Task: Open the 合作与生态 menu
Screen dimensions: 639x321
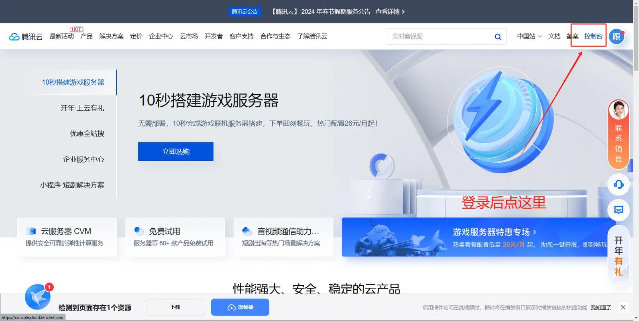Action: (275, 37)
